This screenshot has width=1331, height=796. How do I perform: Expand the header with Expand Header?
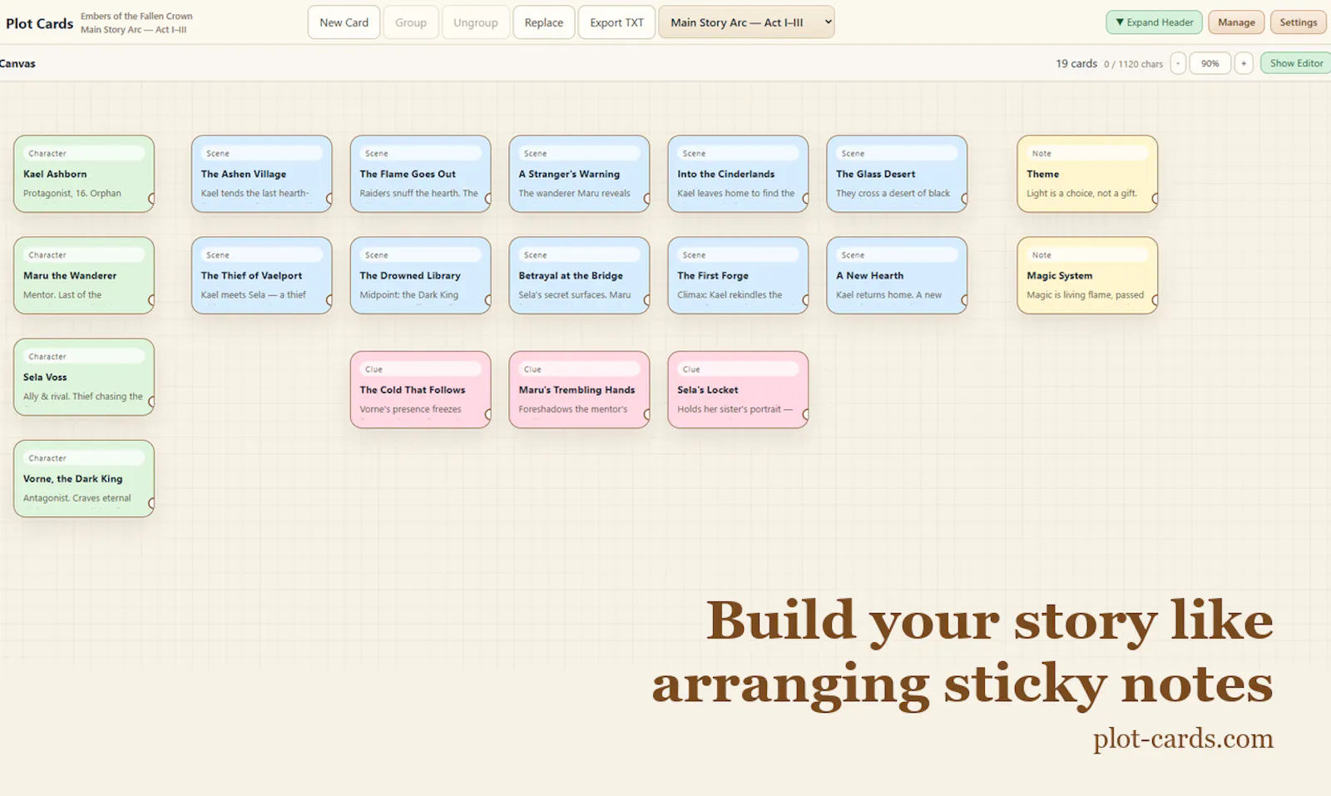[1154, 22]
